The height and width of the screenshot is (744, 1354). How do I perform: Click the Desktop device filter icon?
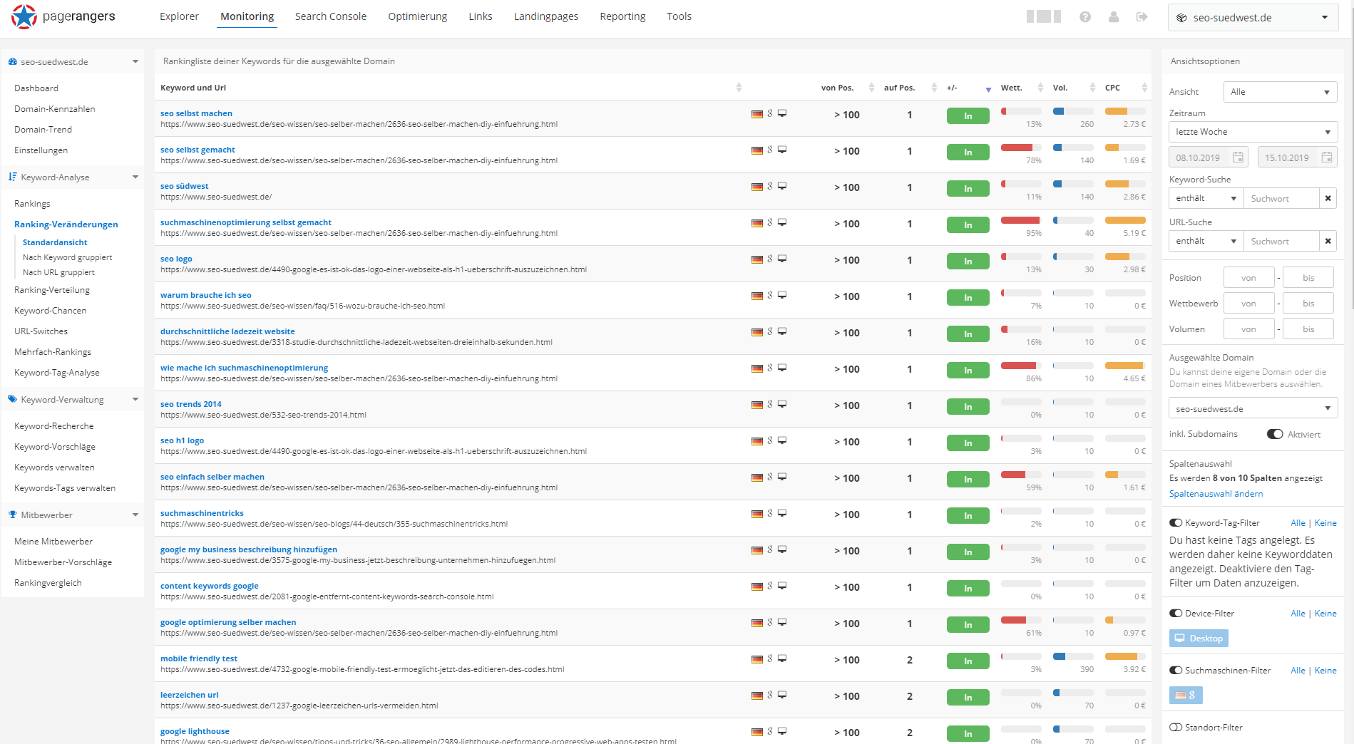click(x=1199, y=638)
